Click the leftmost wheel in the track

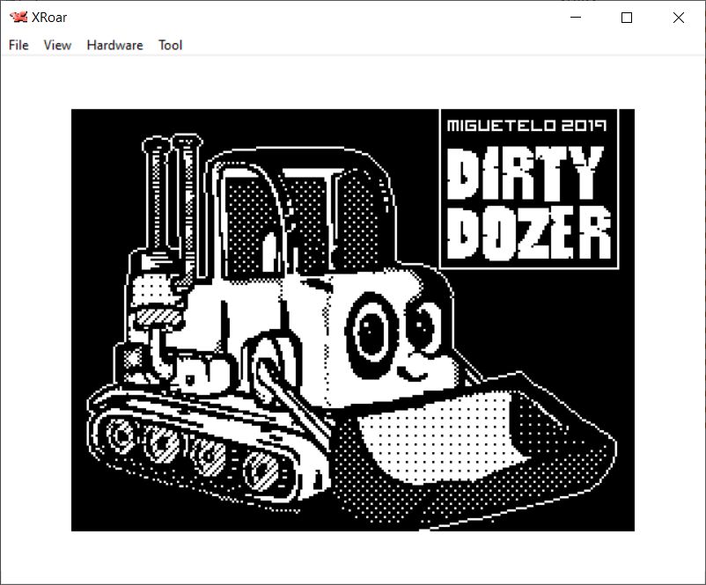pyautogui.click(x=119, y=433)
